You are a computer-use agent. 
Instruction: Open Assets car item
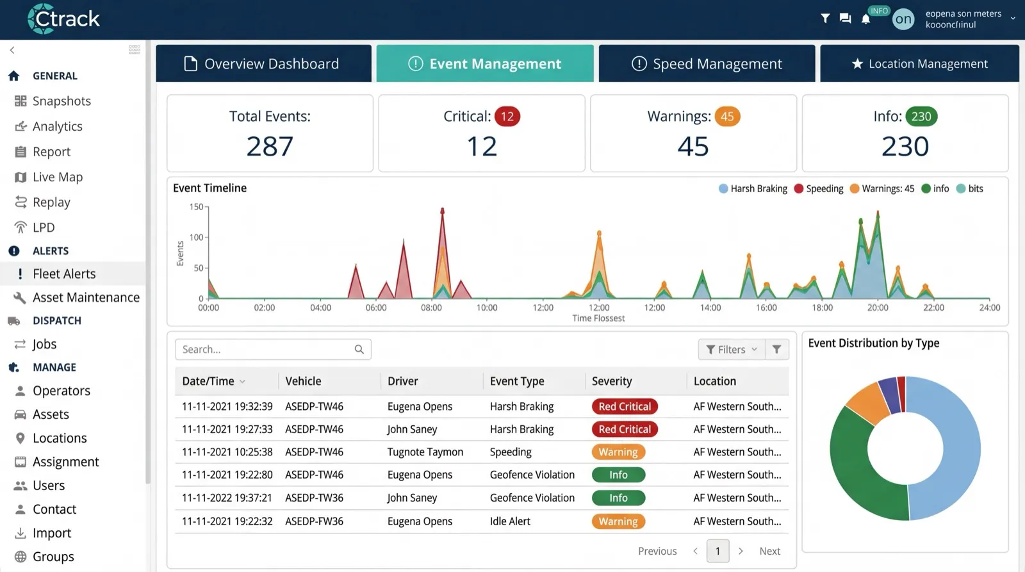tap(51, 414)
